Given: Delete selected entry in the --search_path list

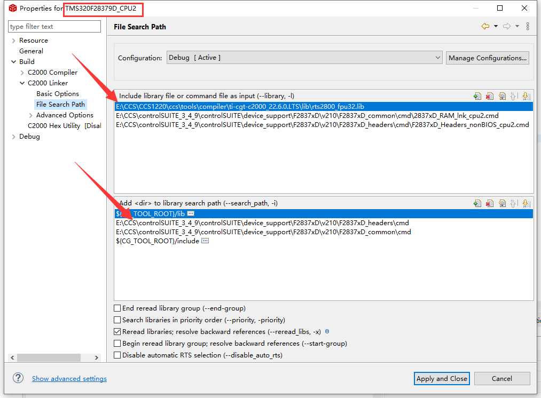Looking at the screenshot, I should point(490,203).
